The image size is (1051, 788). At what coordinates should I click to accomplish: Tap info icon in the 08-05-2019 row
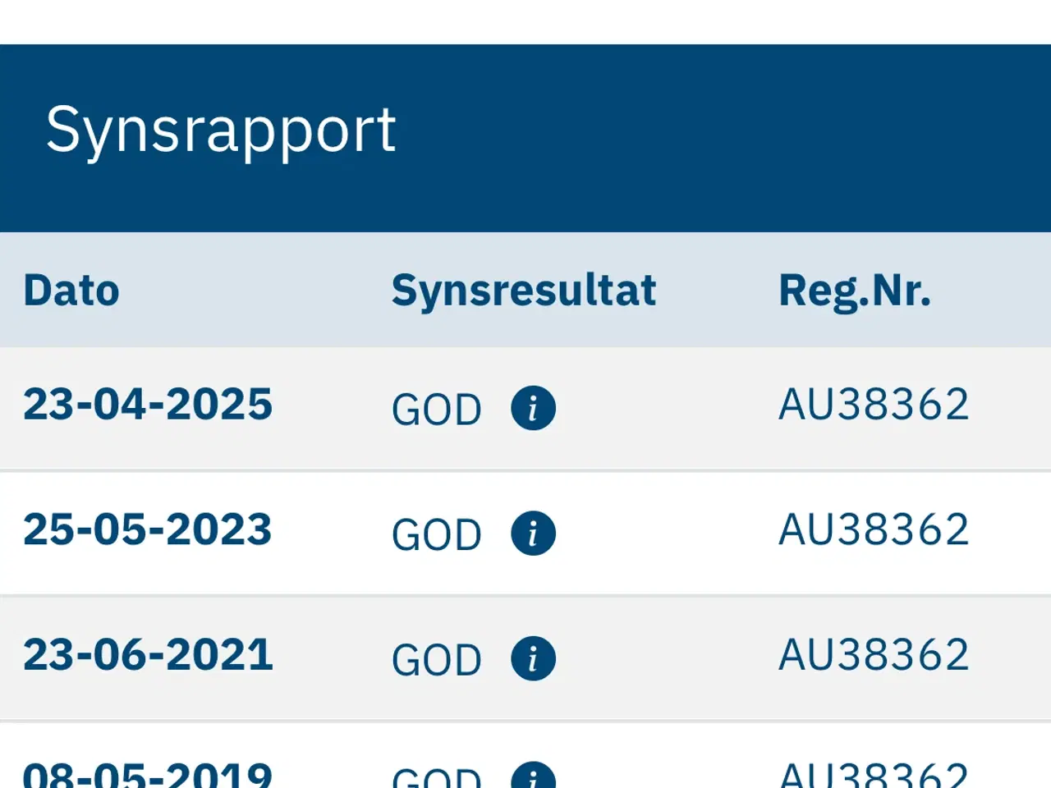coord(533,777)
